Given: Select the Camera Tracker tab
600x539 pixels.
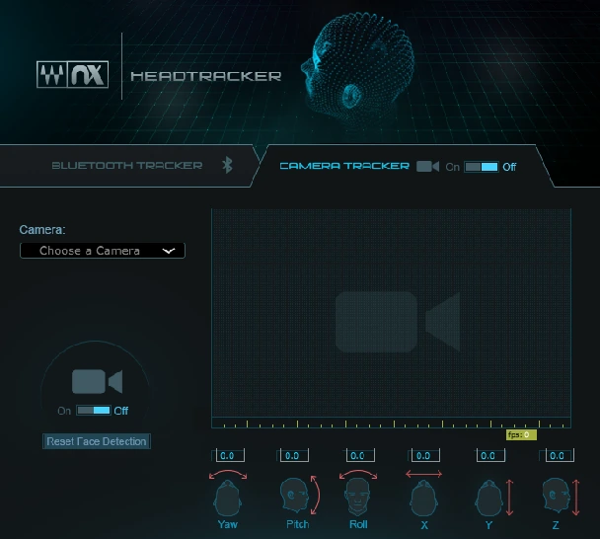Looking at the screenshot, I should click(x=344, y=166).
